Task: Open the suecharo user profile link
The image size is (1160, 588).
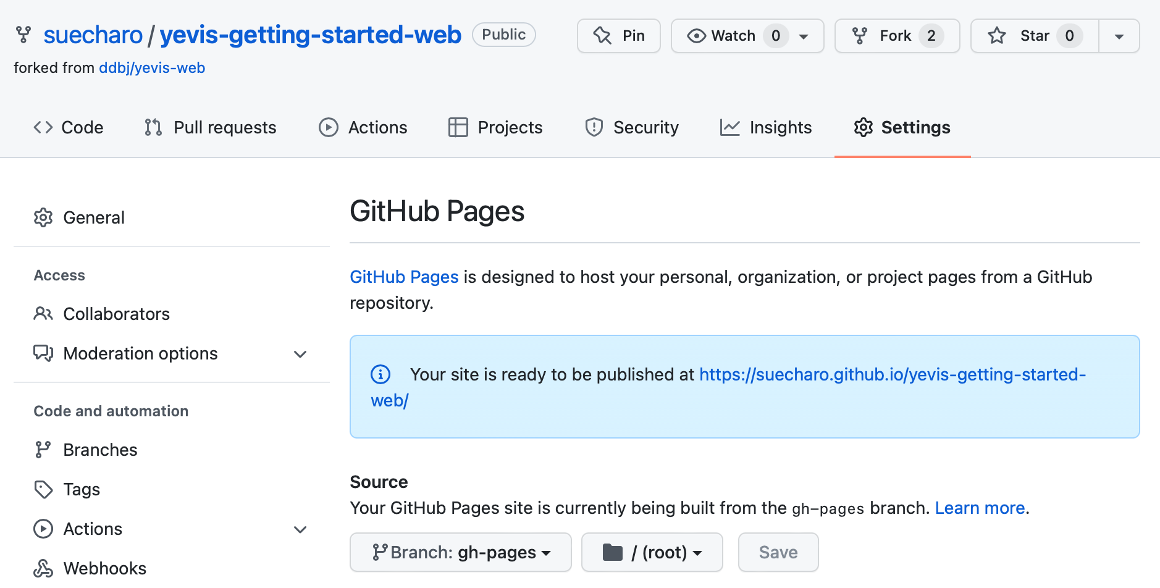Action: point(93,35)
